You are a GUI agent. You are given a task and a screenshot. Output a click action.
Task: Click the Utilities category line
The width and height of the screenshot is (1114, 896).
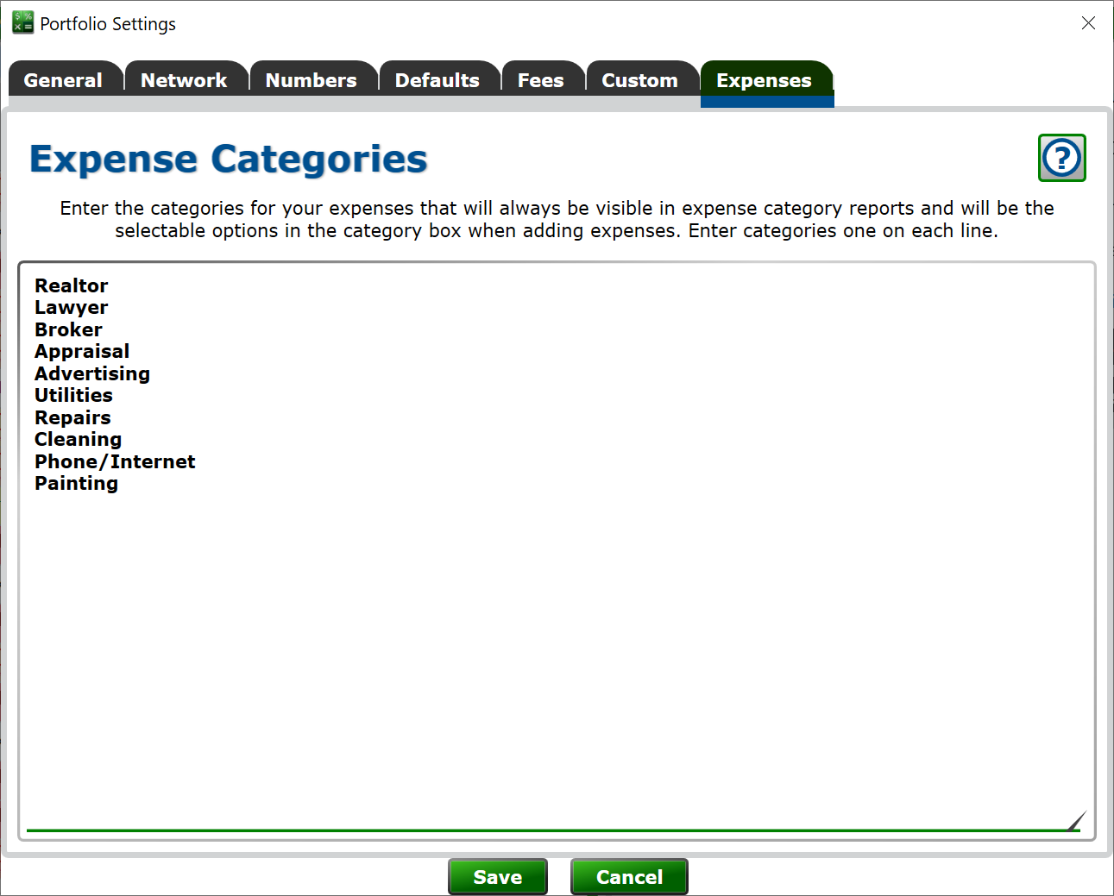pos(73,395)
